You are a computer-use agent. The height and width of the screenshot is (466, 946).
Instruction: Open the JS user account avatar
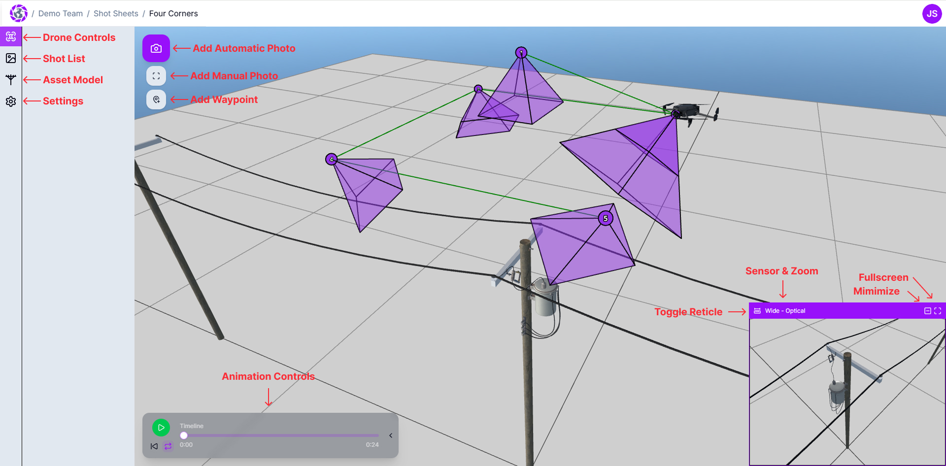[932, 14]
